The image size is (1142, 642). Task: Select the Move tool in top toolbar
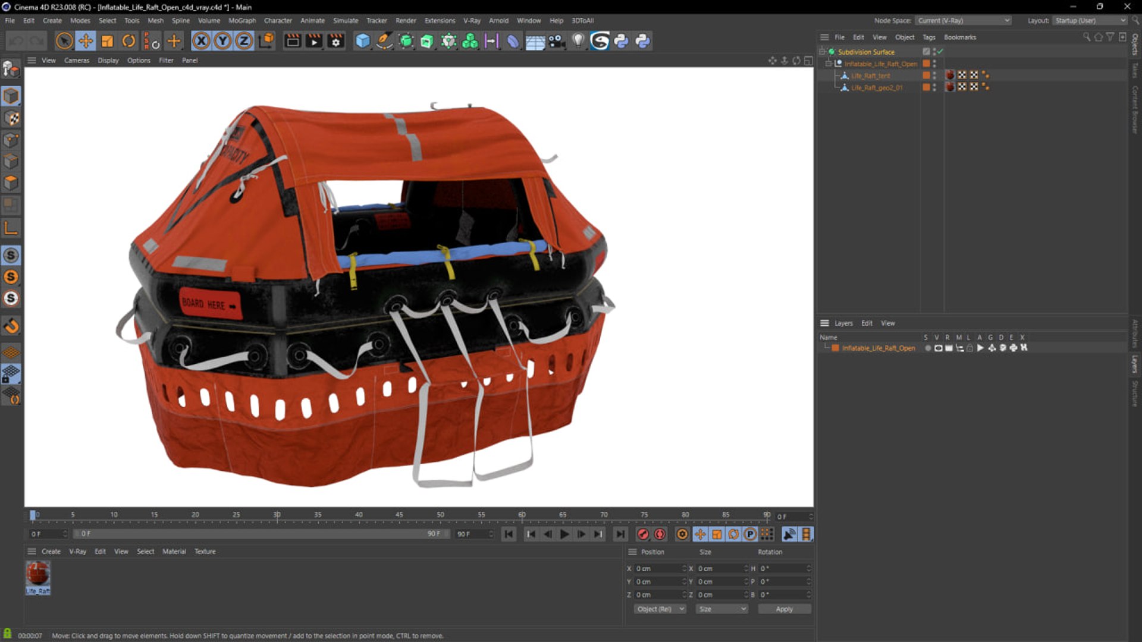coord(86,41)
